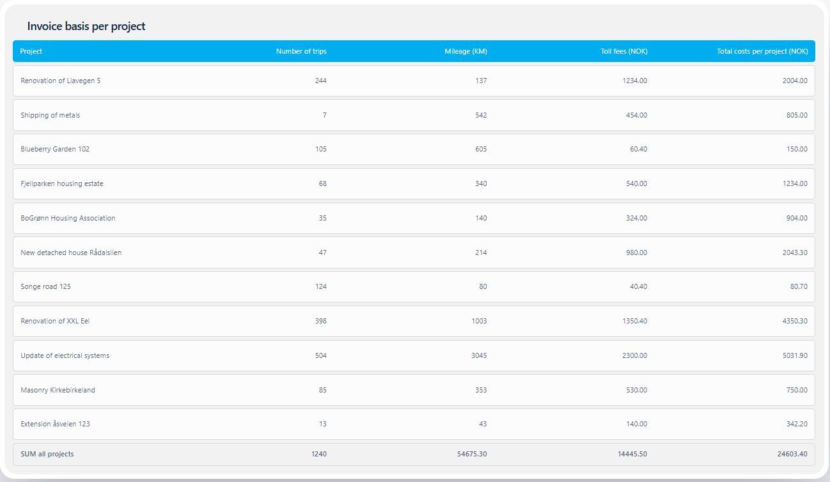
Task: Open the Renovation of Liavegen 5 row
Action: [x=61, y=81]
